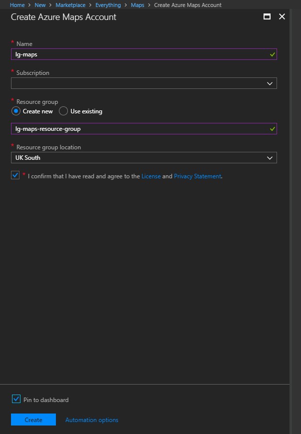Select the Create new resource group option

(15, 111)
